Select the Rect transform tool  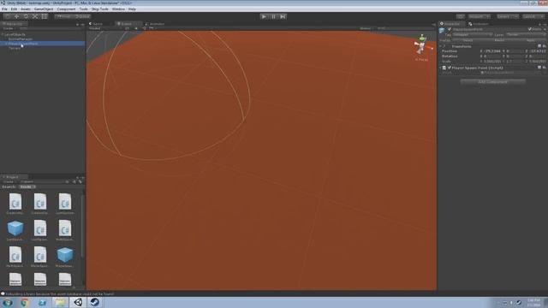click(x=45, y=16)
